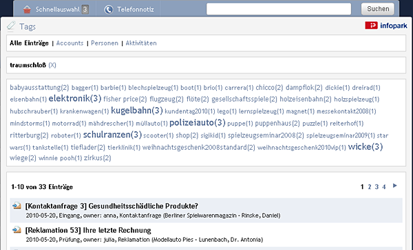The image size is (413, 250).
Task: Filter by polizeiauto(3) tag
Action: 198,122
